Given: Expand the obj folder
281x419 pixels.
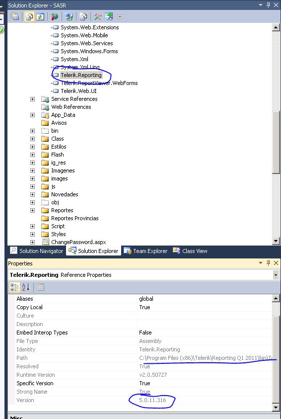Looking at the screenshot, I should pos(33,203).
